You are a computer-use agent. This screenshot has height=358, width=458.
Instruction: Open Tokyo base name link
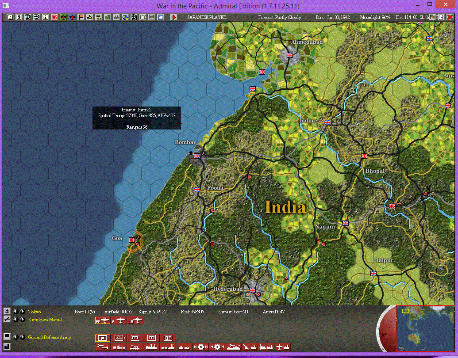(x=35, y=312)
